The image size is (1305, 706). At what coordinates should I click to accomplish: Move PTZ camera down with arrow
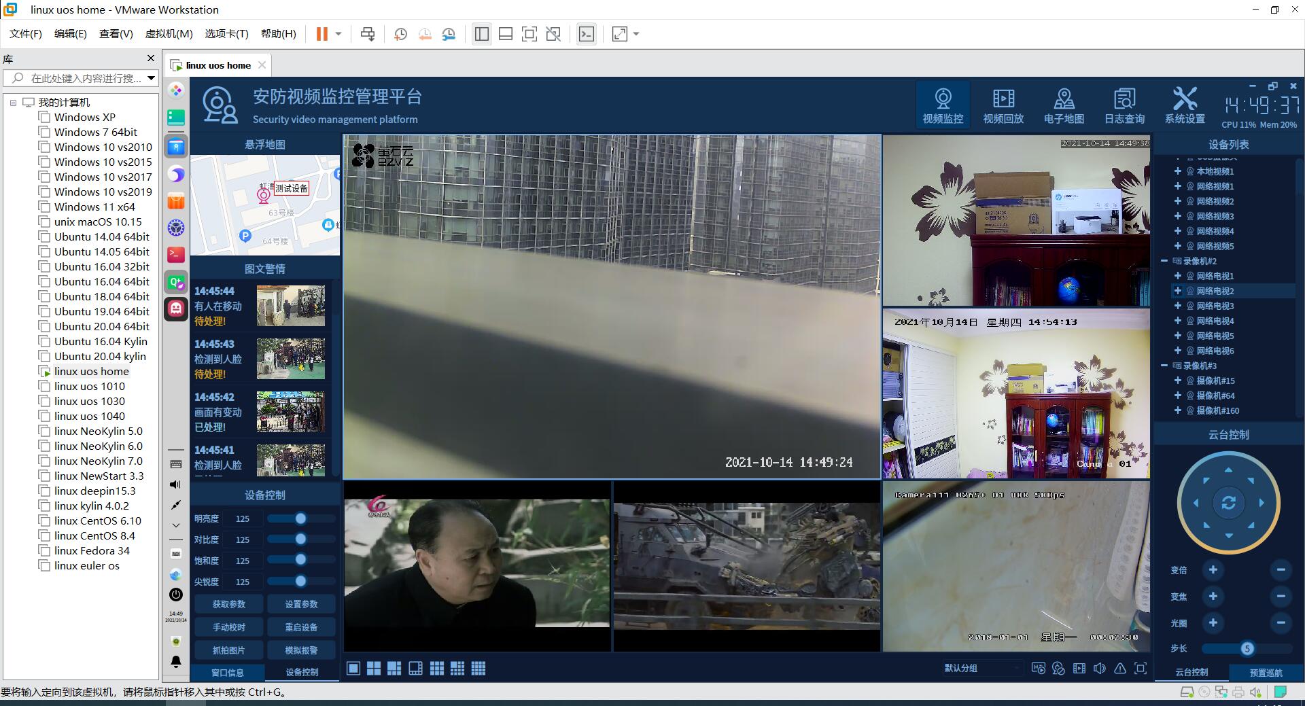click(x=1228, y=535)
